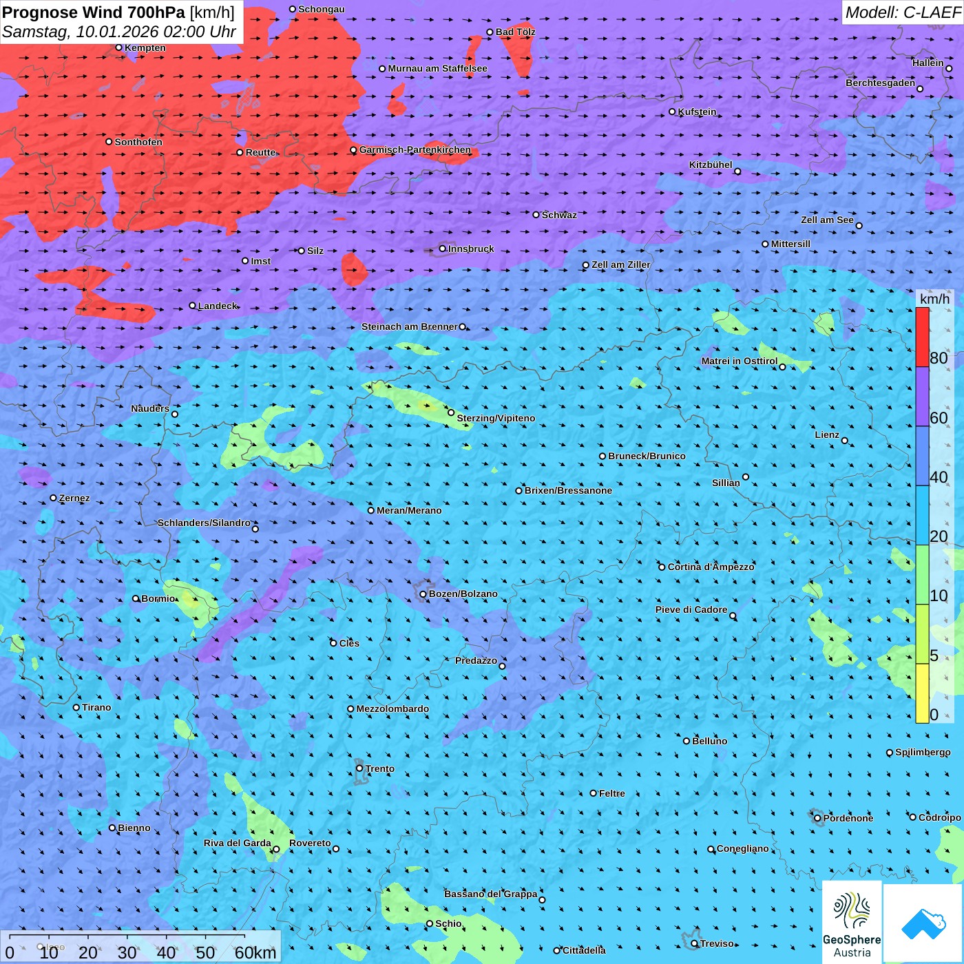Select the Pordenone city marker

(817, 818)
